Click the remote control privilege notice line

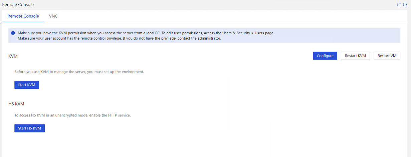pos(119,38)
